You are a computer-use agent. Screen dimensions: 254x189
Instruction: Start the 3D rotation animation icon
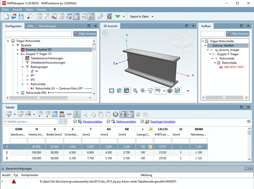coord(150,91)
